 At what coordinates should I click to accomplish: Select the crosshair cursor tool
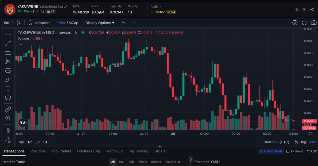(8, 34)
